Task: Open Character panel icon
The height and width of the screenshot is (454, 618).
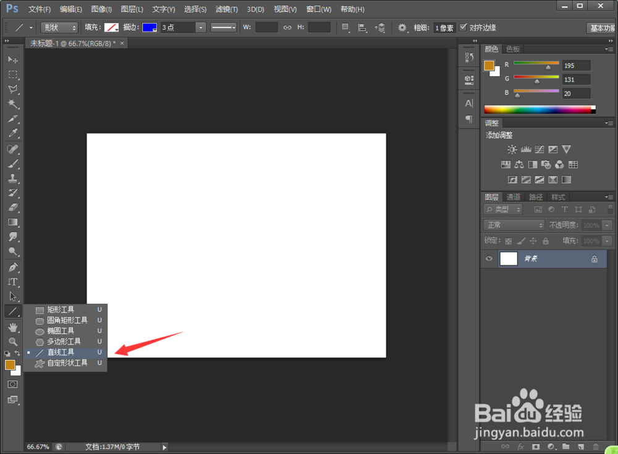Action: 468,103
